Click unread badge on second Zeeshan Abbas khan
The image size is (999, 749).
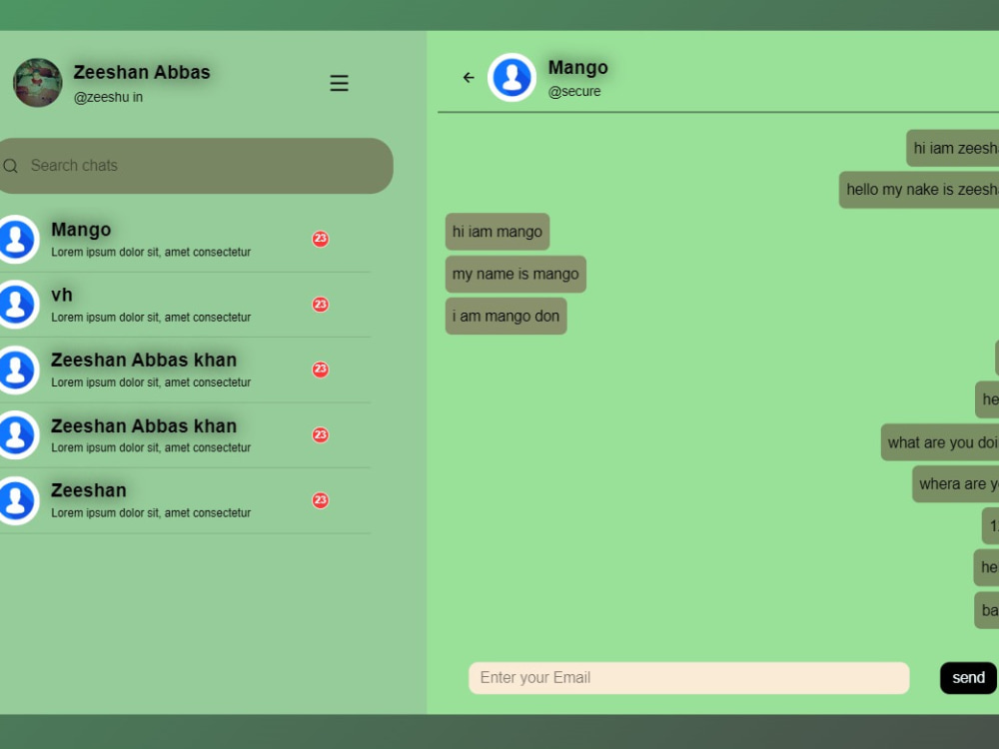(320, 435)
